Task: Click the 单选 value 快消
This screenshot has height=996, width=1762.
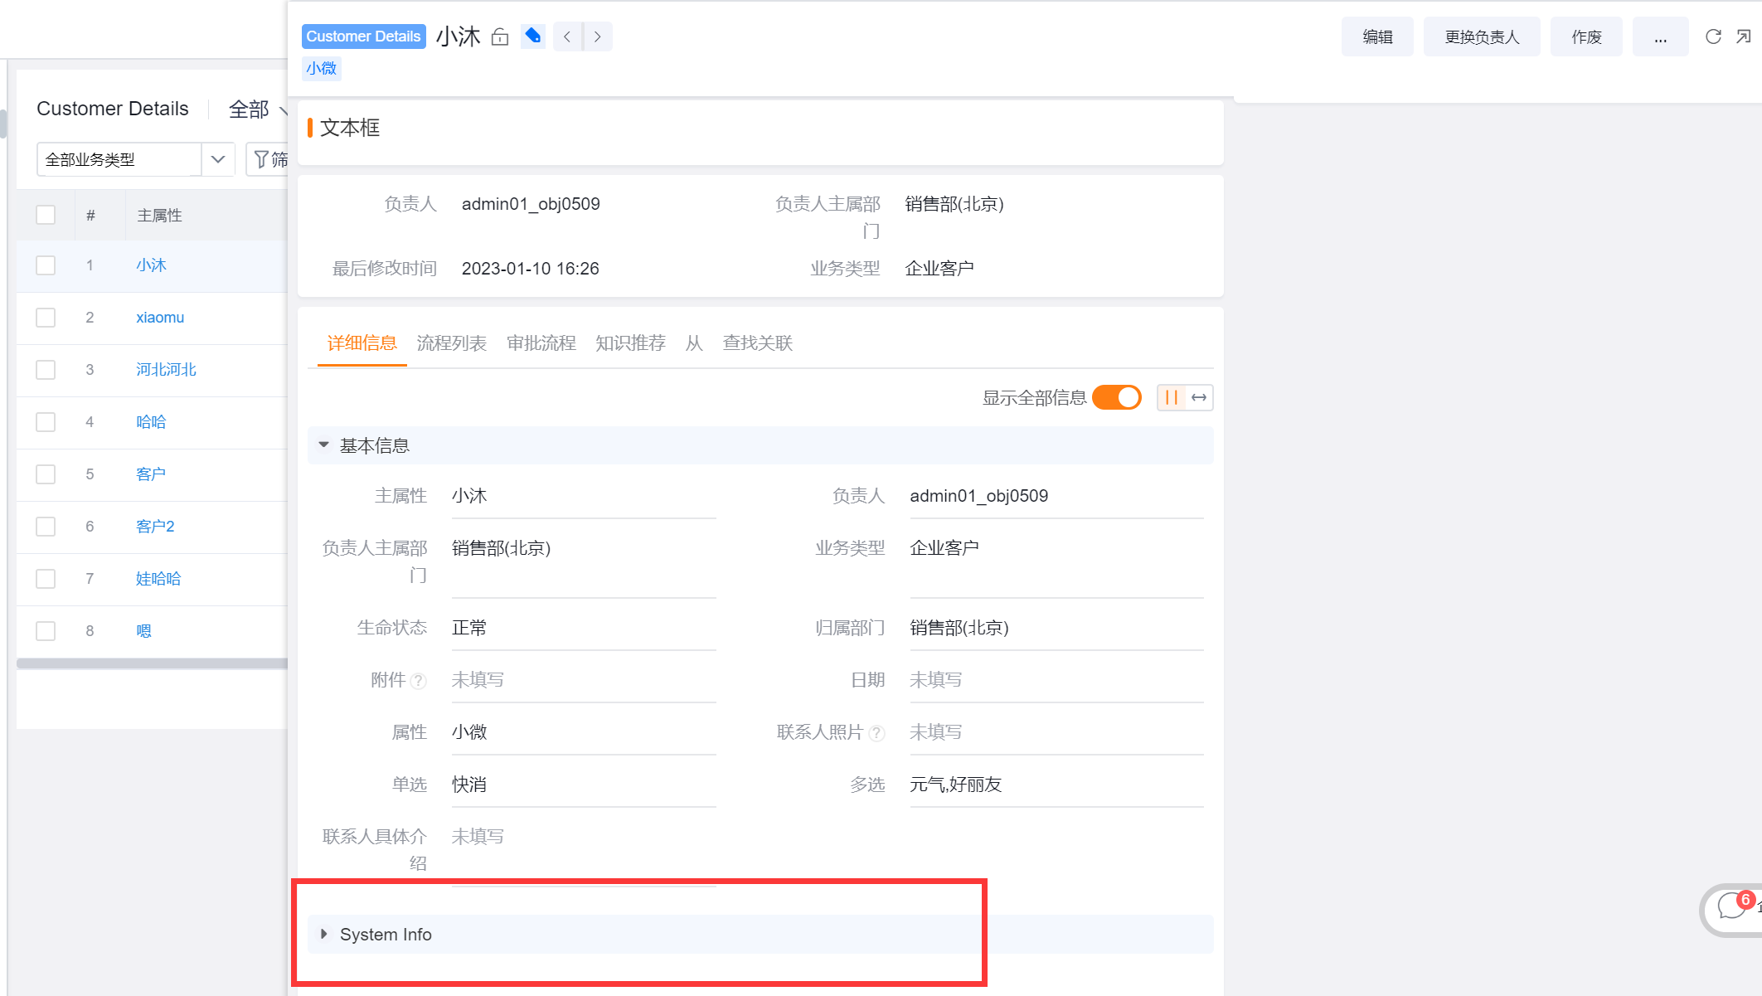Action: click(x=469, y=785)
